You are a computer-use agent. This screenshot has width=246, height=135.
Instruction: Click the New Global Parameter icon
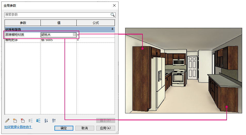point(15,120)
